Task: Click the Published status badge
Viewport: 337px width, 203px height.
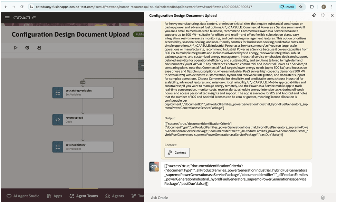Action: click(138, 34)
